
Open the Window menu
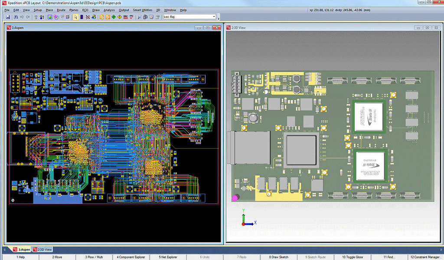pos(170,10)
